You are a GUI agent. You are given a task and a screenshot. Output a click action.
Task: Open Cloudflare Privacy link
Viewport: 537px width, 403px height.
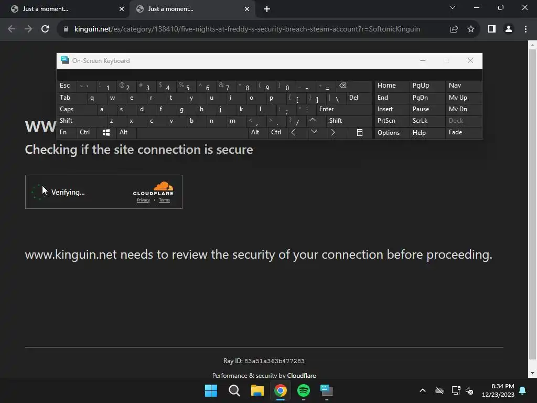144,200
